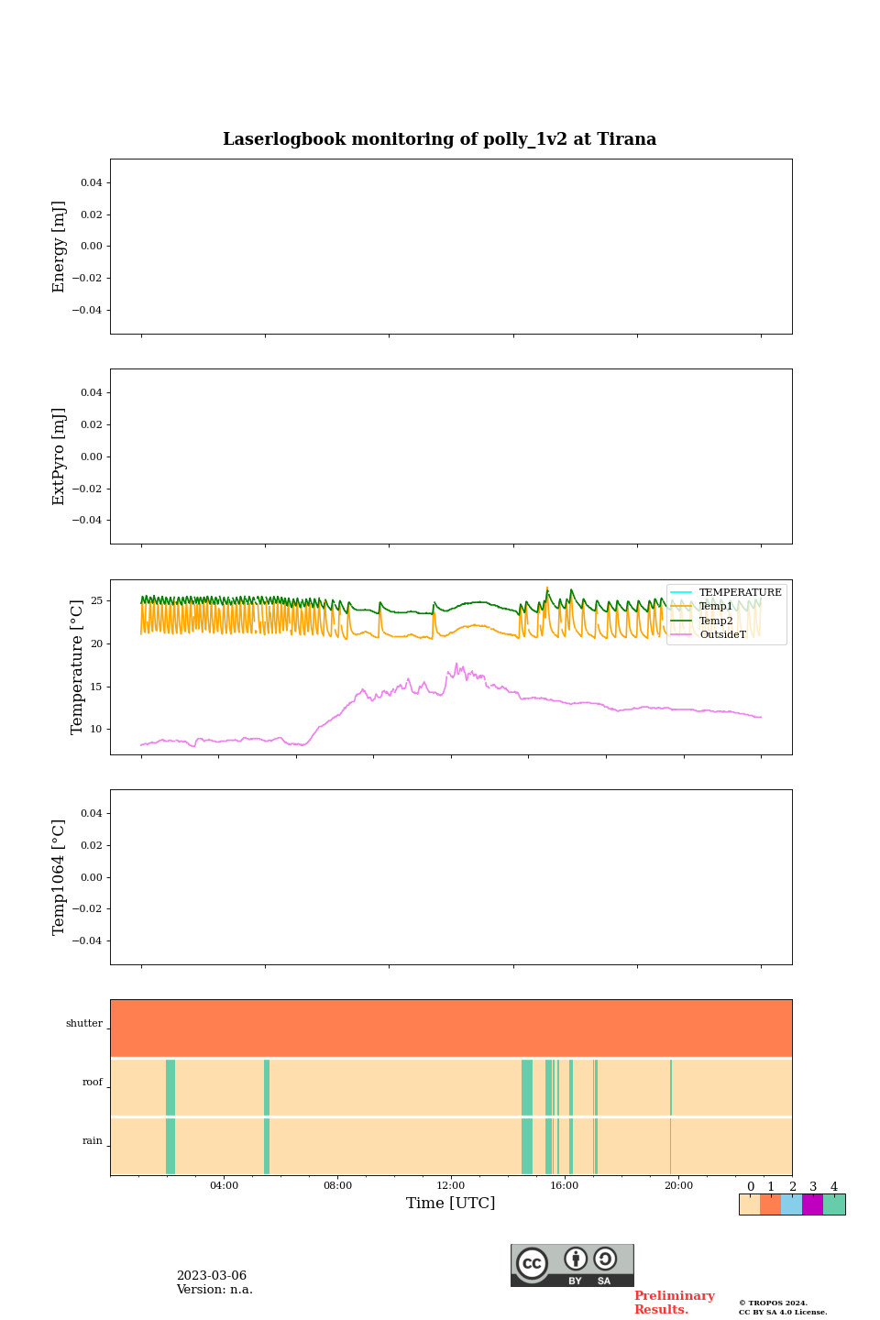Click the 10 tick on Temperature axis

(x=97, y=730)
